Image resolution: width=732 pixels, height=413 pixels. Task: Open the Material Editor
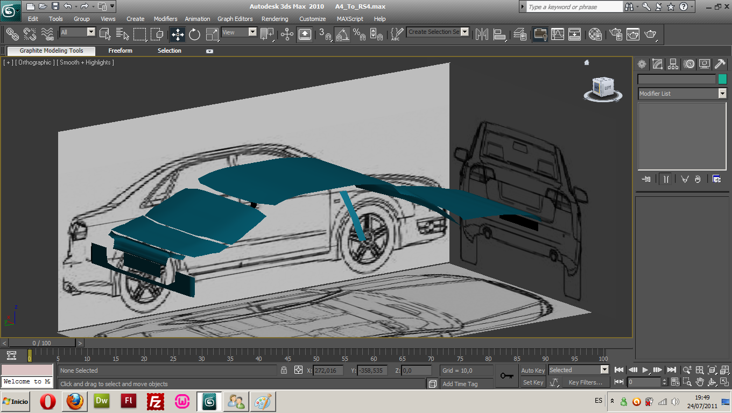(x=595, y=35)
